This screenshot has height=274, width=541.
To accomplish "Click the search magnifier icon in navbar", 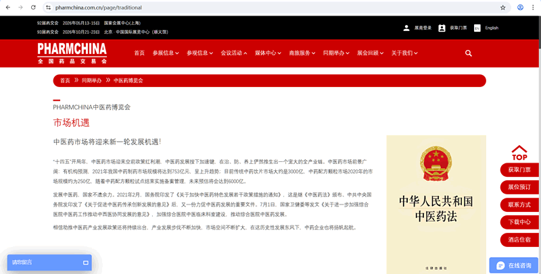I will pos(469,53).
